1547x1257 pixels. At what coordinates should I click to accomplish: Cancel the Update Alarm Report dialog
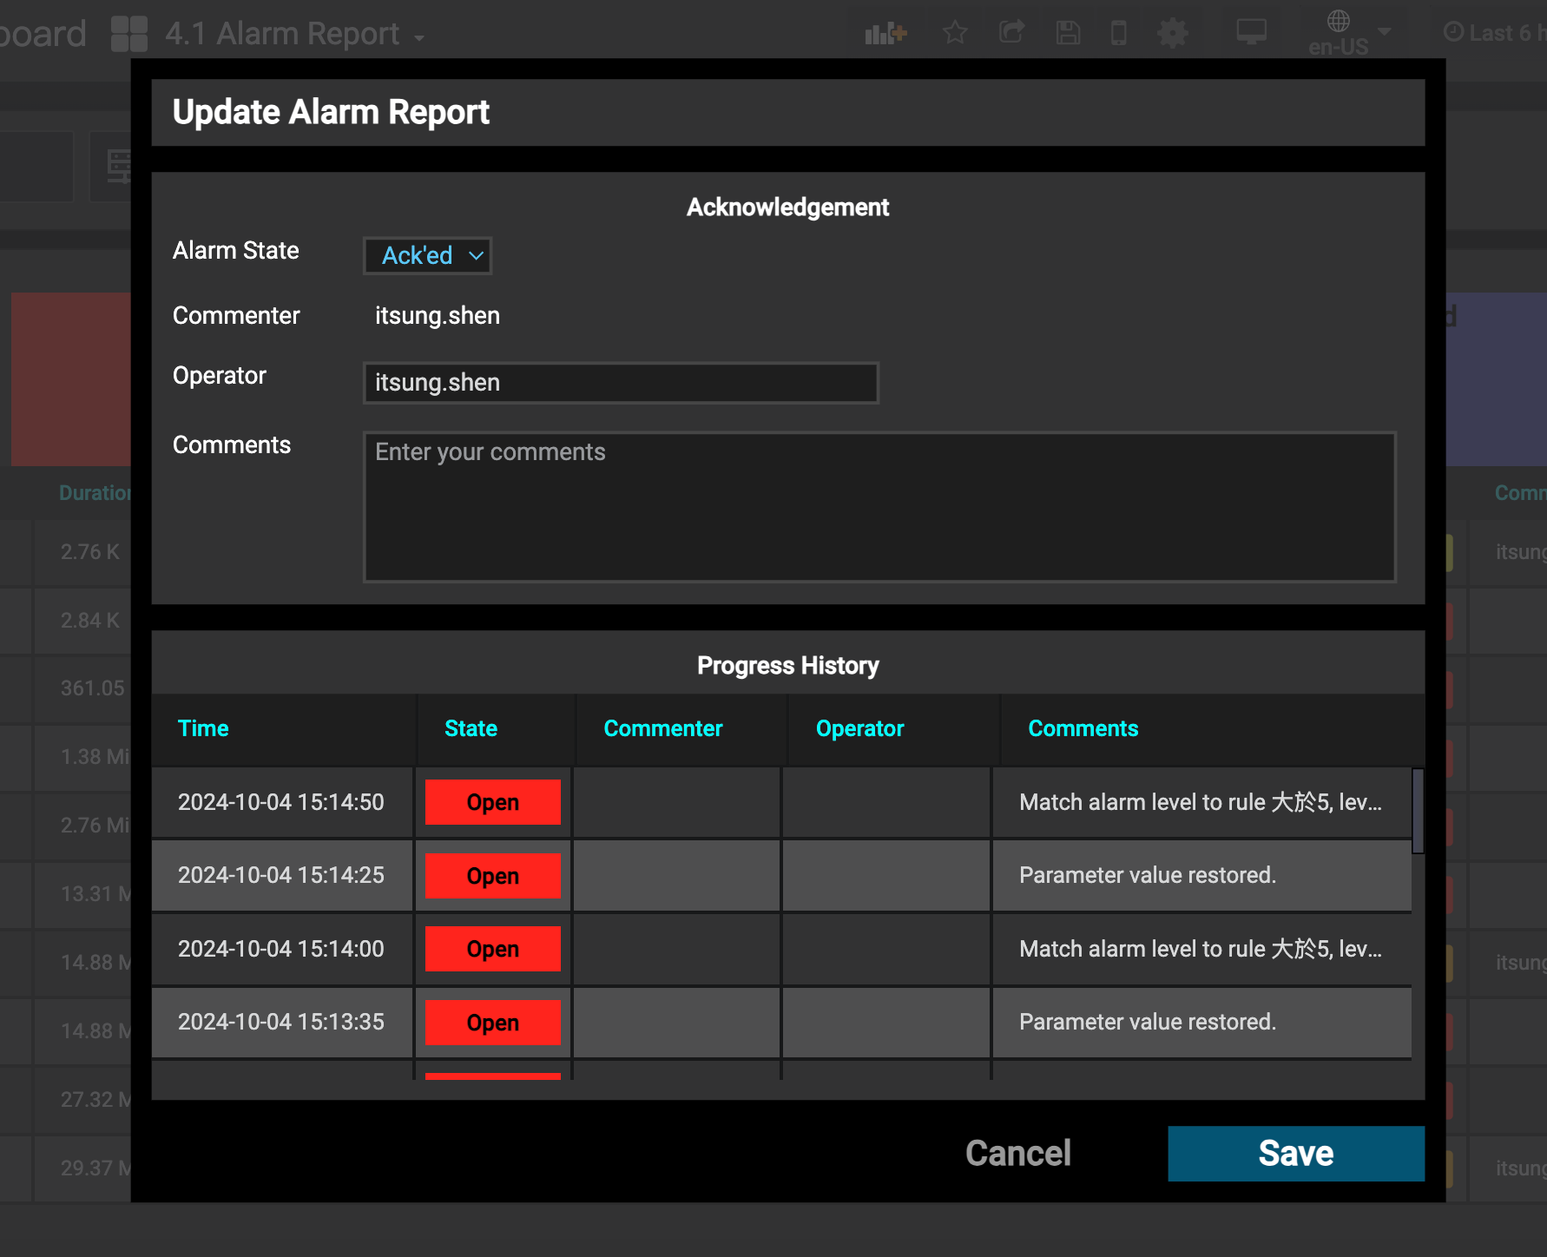1017,1153
